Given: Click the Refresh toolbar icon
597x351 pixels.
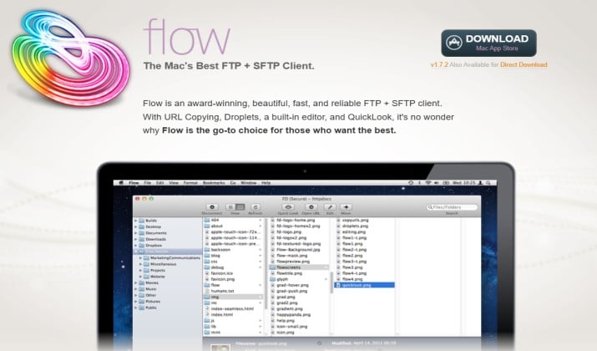Looking at the screenshot, I should pos(255,207).
